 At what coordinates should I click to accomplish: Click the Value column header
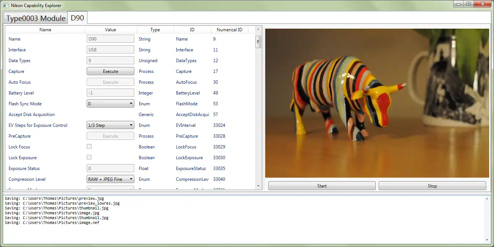pyautogui.click(x=110, y=30)
